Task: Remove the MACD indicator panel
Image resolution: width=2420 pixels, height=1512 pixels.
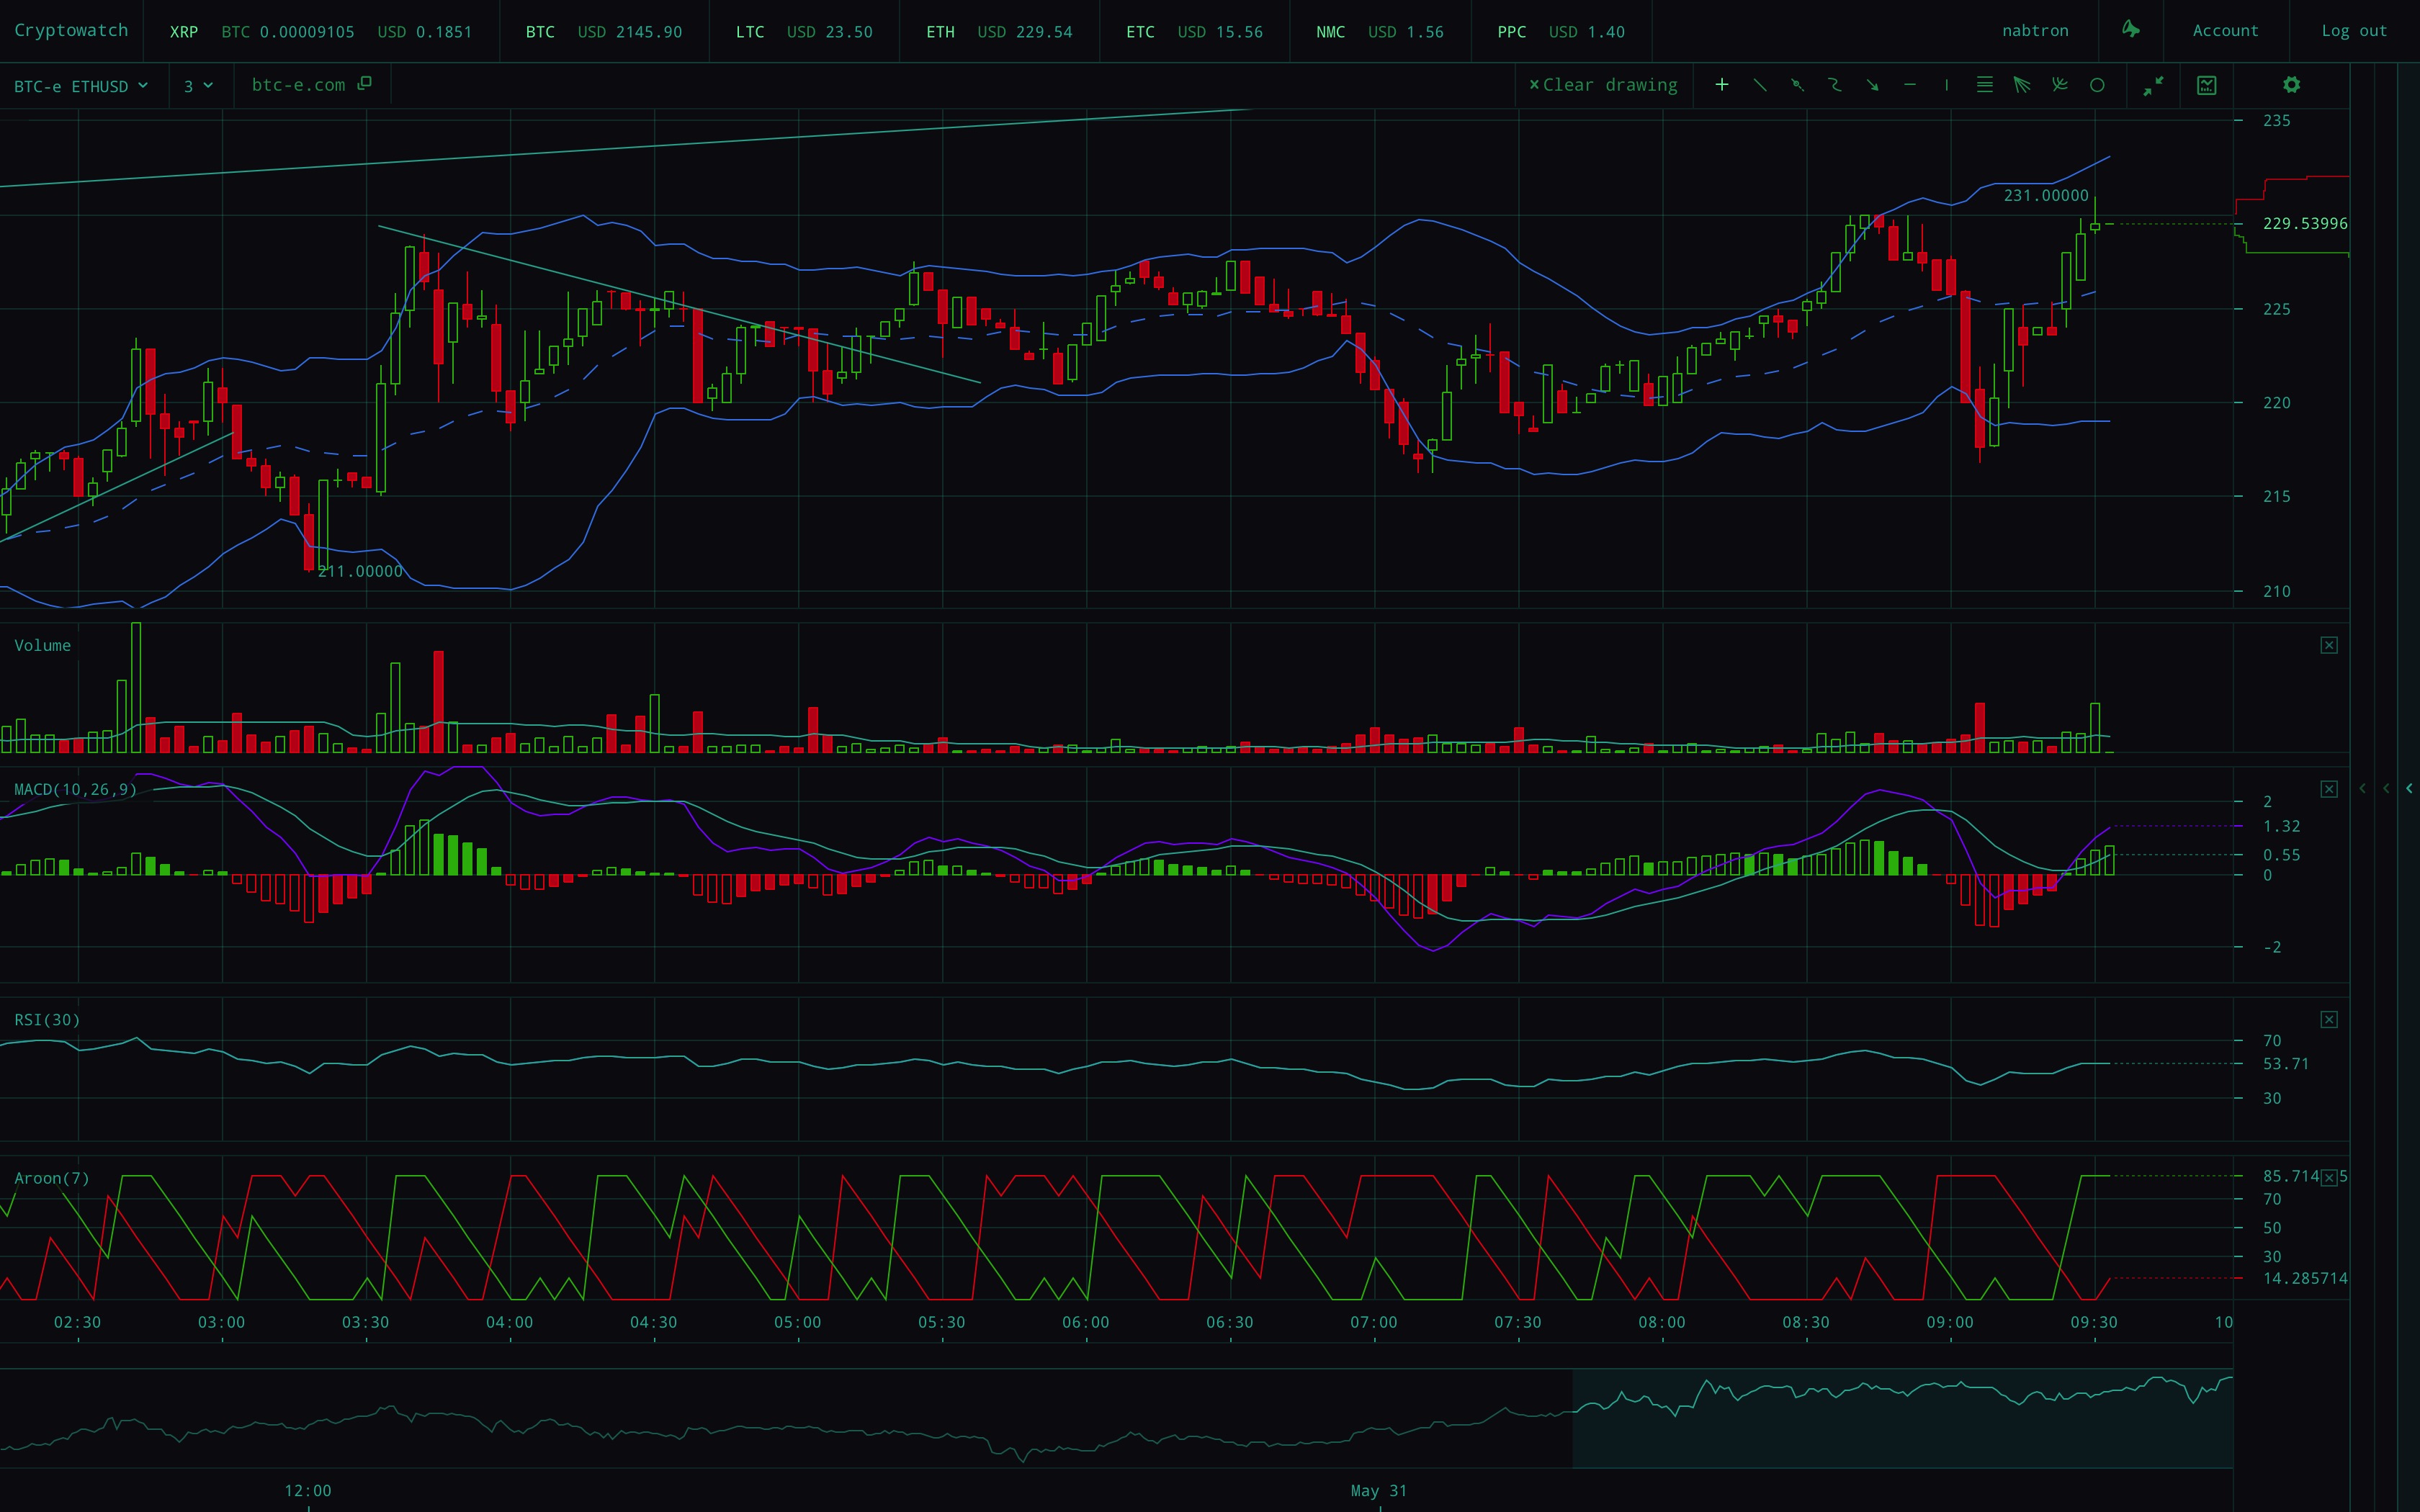Action: coord(2329,789)
